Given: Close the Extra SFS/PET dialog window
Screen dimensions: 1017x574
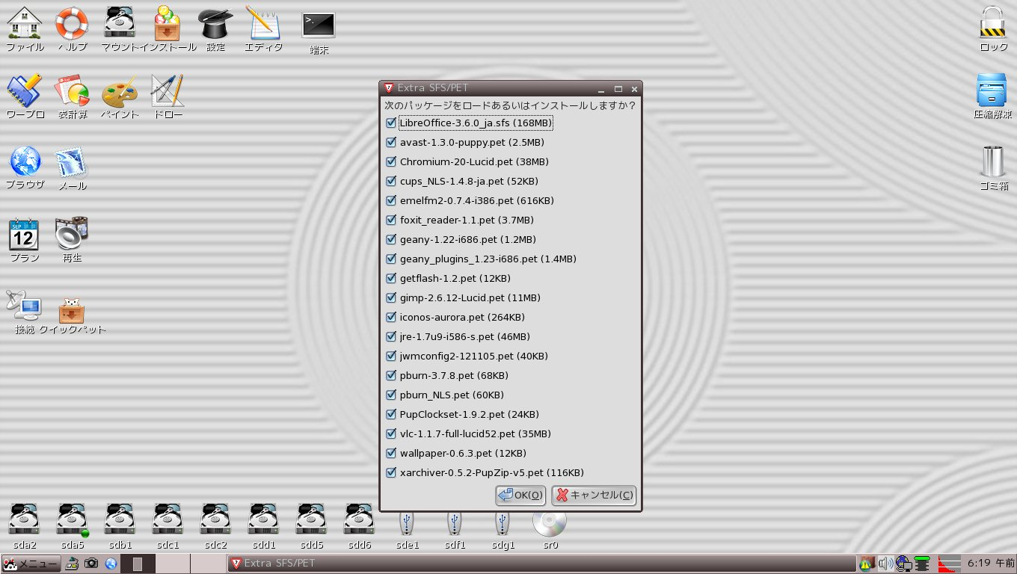Looking at the screenshot, I should pos(634,88).
